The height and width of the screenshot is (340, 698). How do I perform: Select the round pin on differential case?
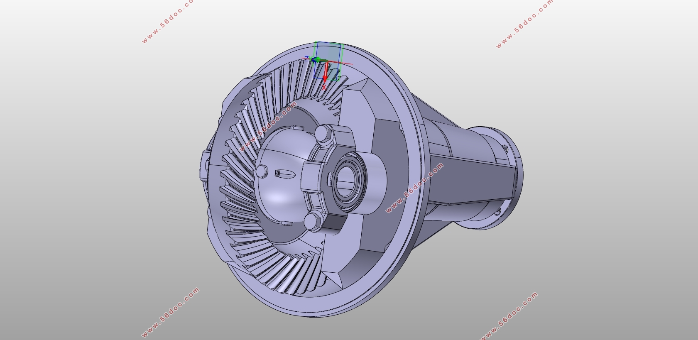[x=262, y=171]
